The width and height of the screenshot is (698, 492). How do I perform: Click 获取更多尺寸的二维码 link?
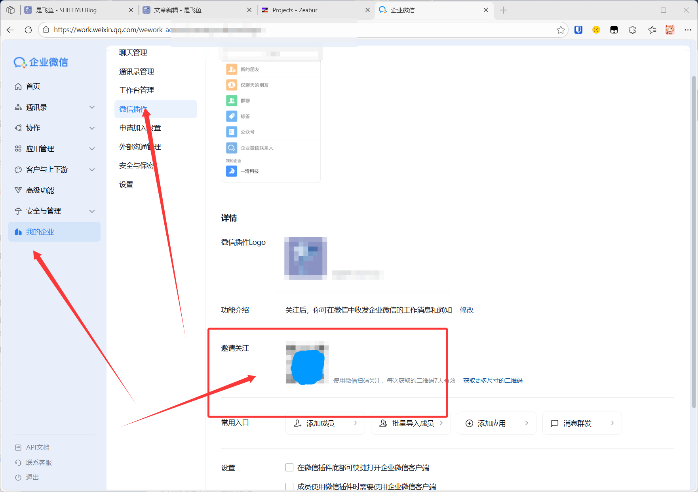pos(493,380)
